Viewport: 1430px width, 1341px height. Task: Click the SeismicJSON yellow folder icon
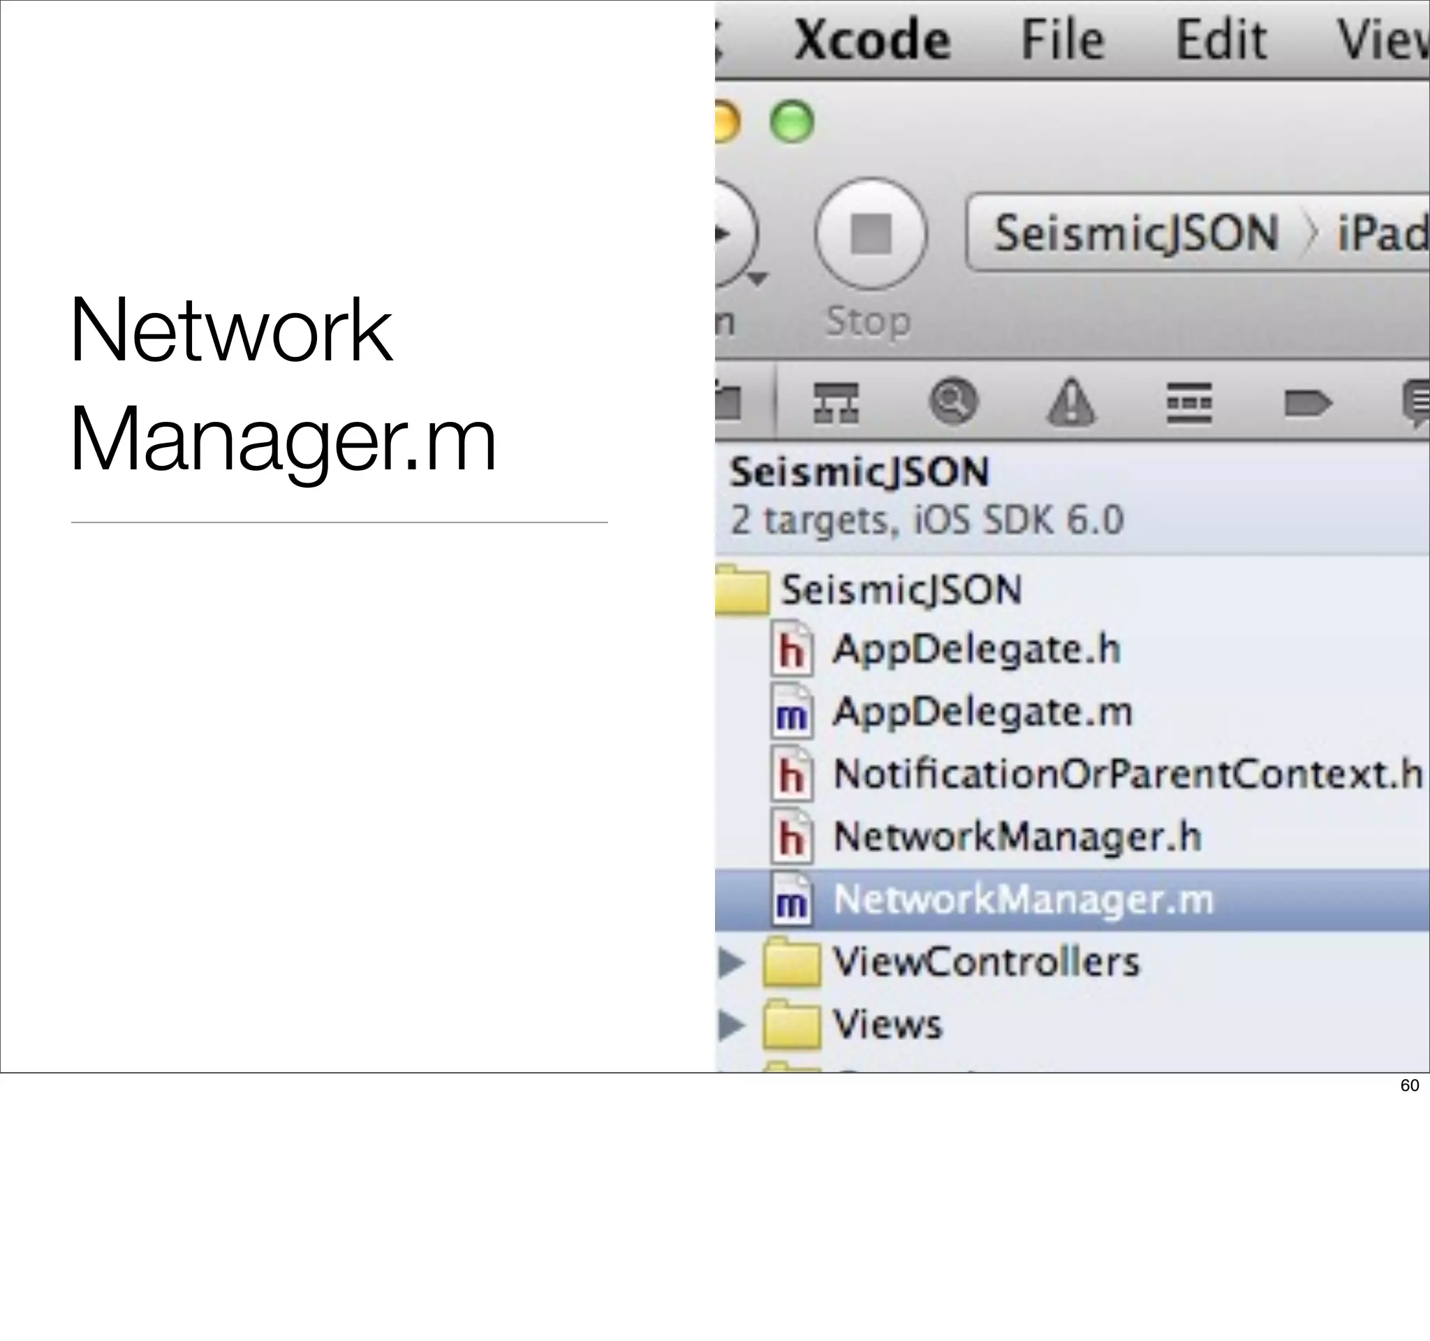click(742, 590)
